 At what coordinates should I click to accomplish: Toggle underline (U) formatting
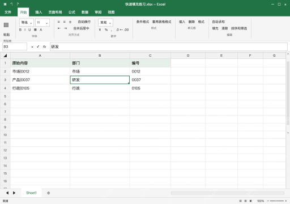coord(29,29)
